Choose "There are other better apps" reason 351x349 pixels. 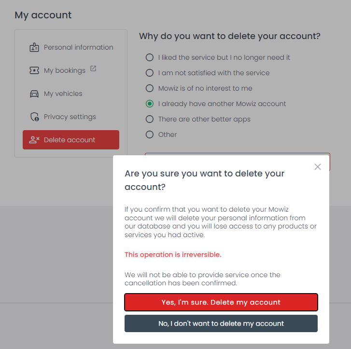coord(150,119)
